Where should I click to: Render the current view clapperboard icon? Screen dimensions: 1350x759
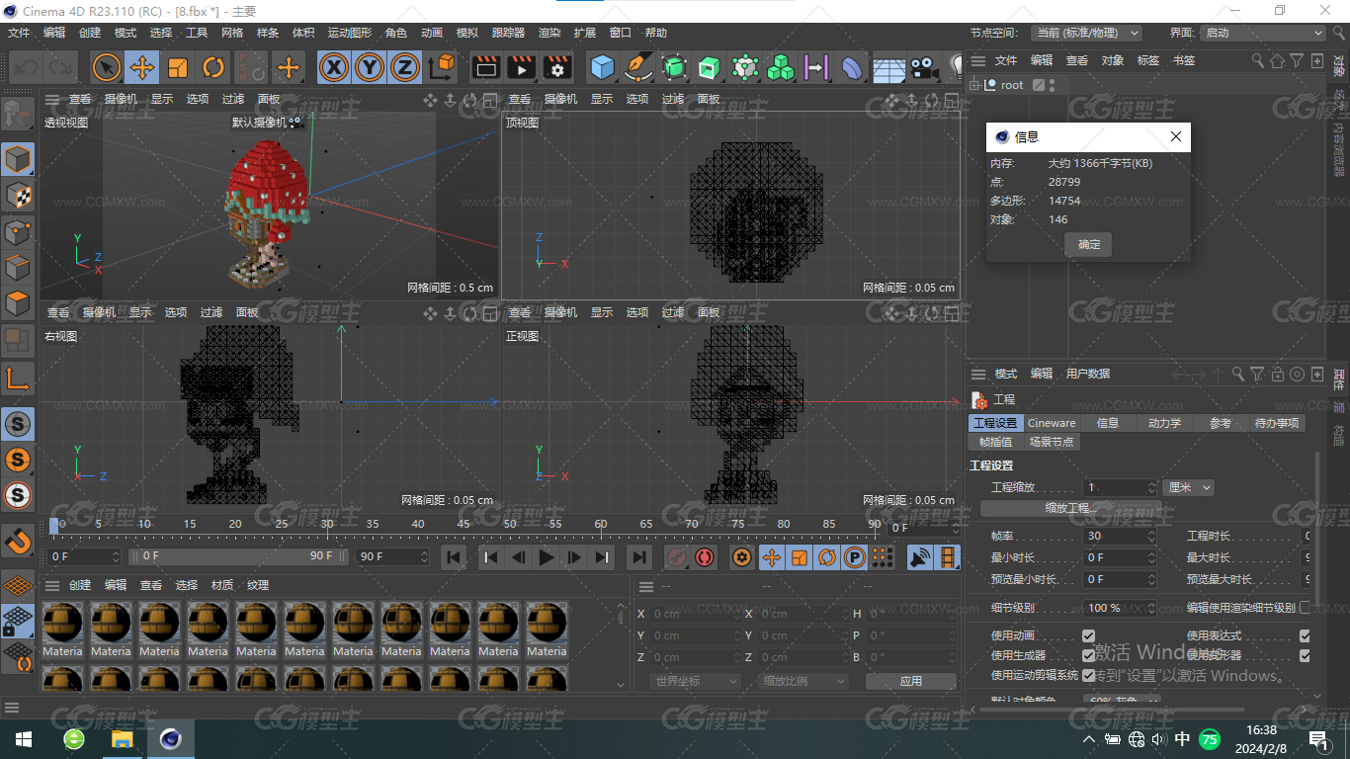pyautogui.click(x=486, y=67)
